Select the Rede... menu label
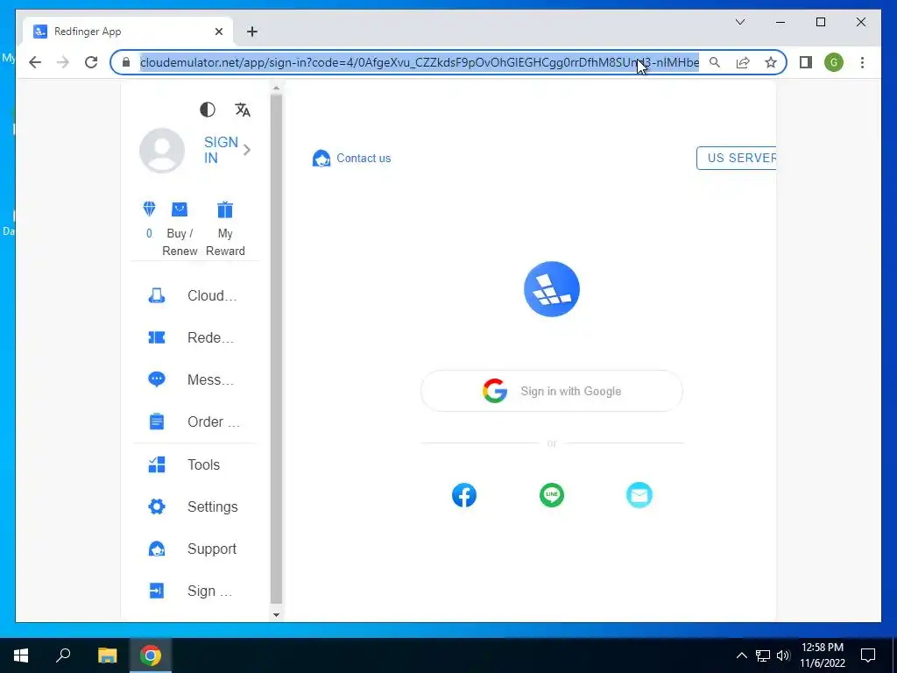This screenshot has width=897, height=673. (210, 337)
